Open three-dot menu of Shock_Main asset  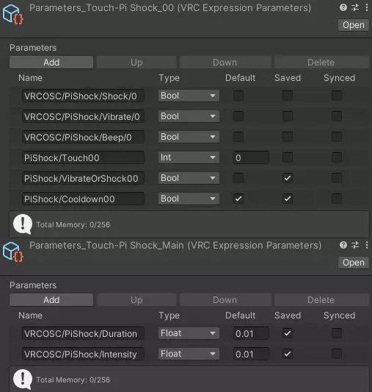[367, 245]
